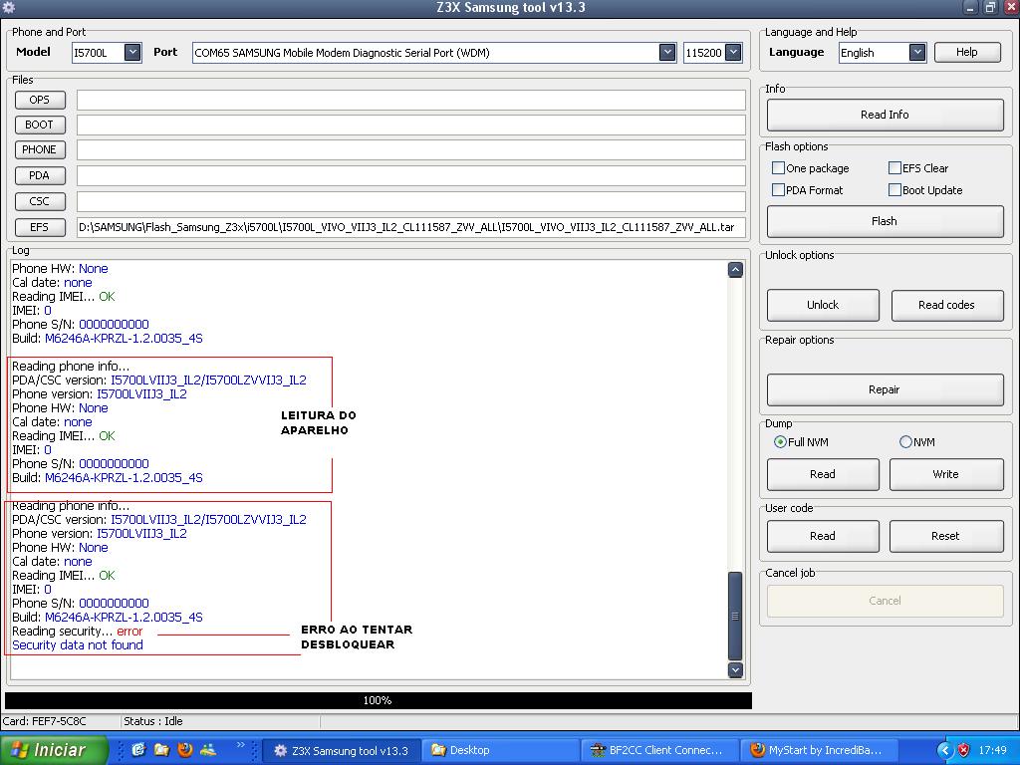
Task: Click the Z3X gear icon in title bar
Action: pos(8,8)
